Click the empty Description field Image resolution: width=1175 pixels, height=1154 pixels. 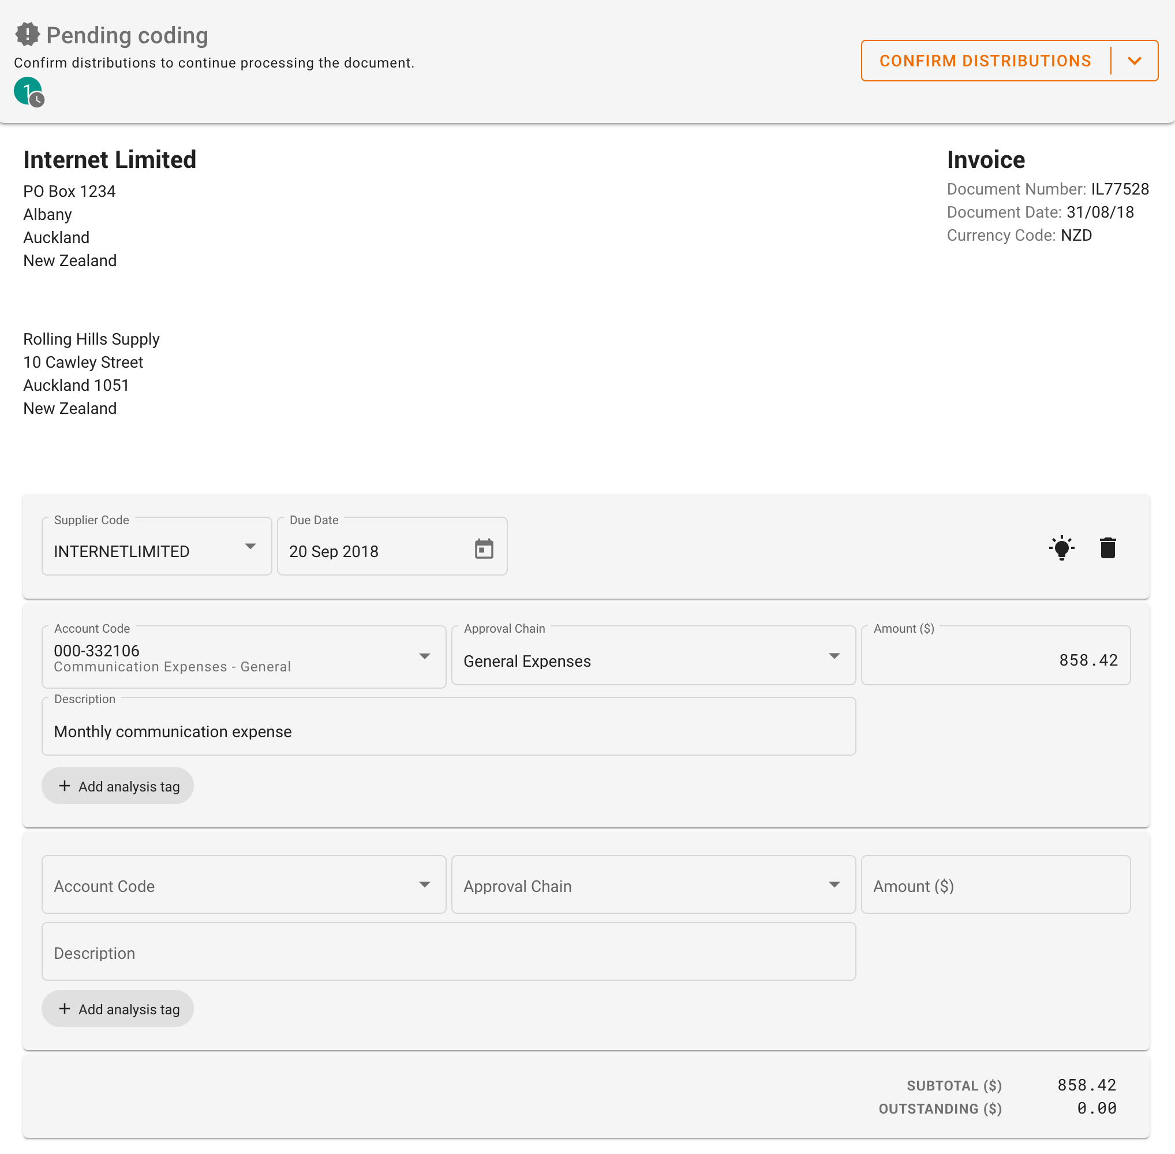click(448, 951)
